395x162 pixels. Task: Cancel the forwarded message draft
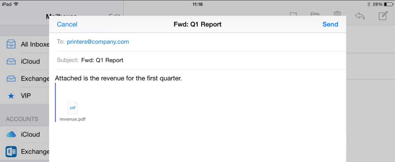[x=67, y=24]
